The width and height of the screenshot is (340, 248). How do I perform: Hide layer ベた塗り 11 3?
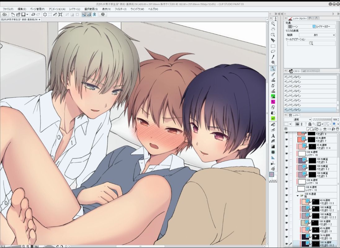[286, 202]
